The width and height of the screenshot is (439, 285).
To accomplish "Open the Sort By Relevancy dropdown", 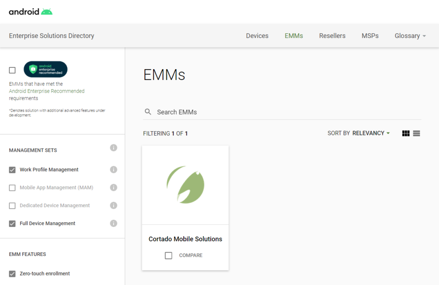I will (359, 133).
